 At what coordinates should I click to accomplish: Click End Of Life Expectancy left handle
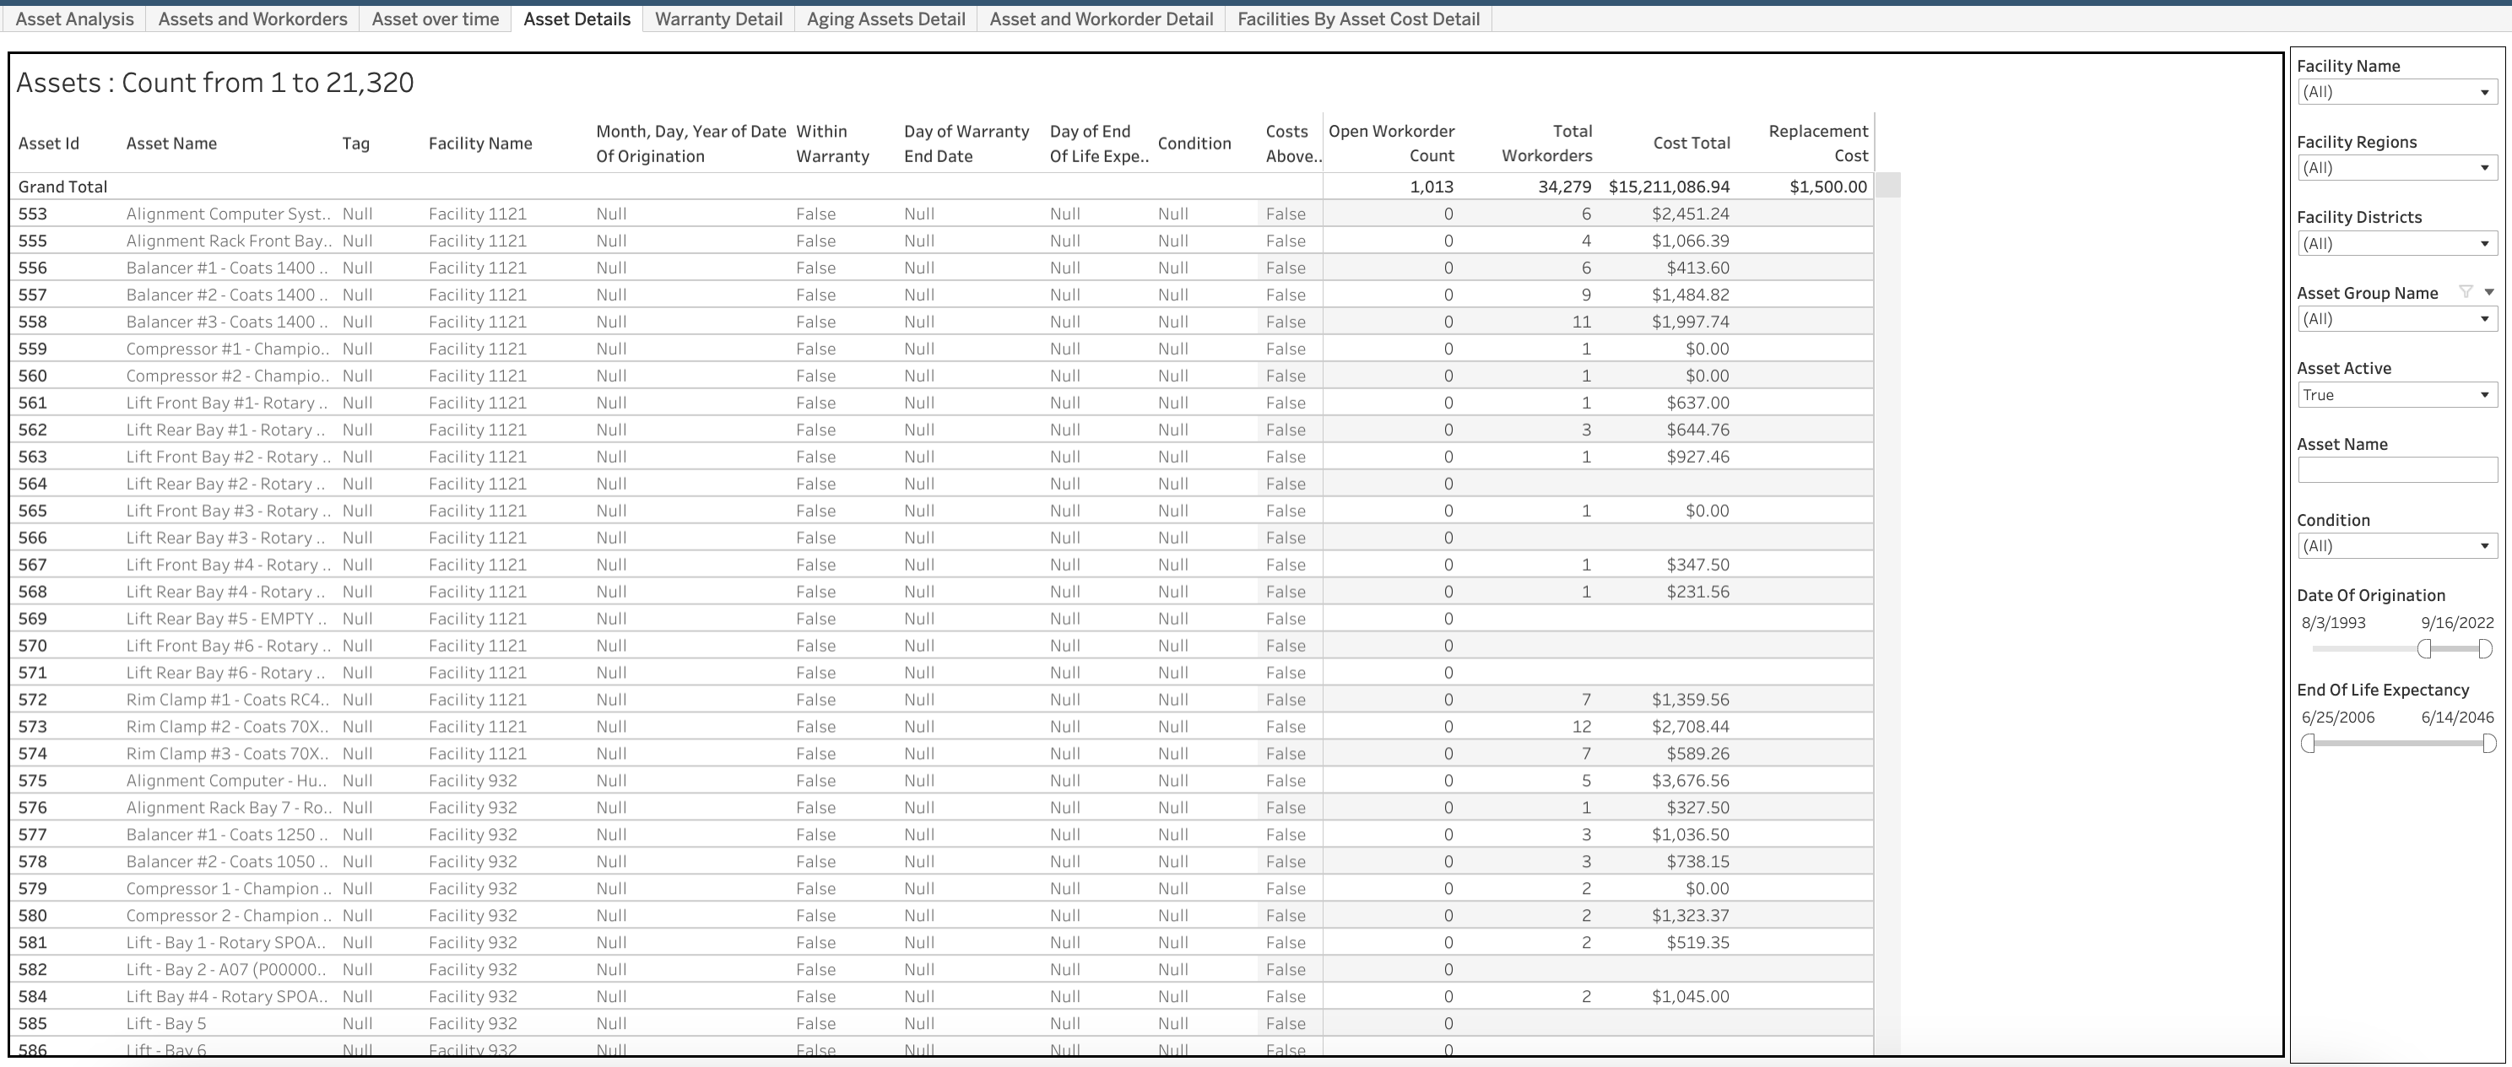pos(2307,743)
